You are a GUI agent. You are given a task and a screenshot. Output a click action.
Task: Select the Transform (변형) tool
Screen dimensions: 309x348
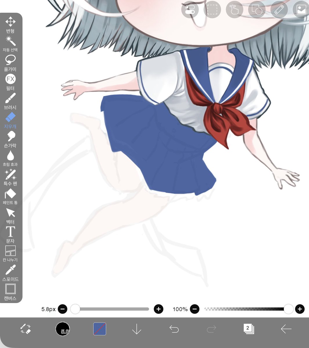pos(10,25)
